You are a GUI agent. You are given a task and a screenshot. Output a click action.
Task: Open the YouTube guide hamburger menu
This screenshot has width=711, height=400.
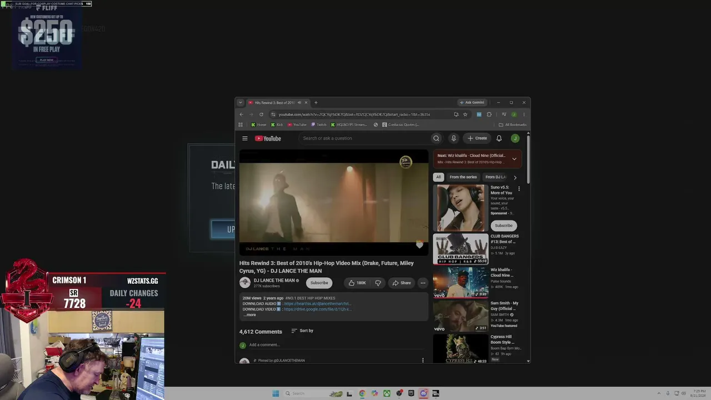click(244, 138)
